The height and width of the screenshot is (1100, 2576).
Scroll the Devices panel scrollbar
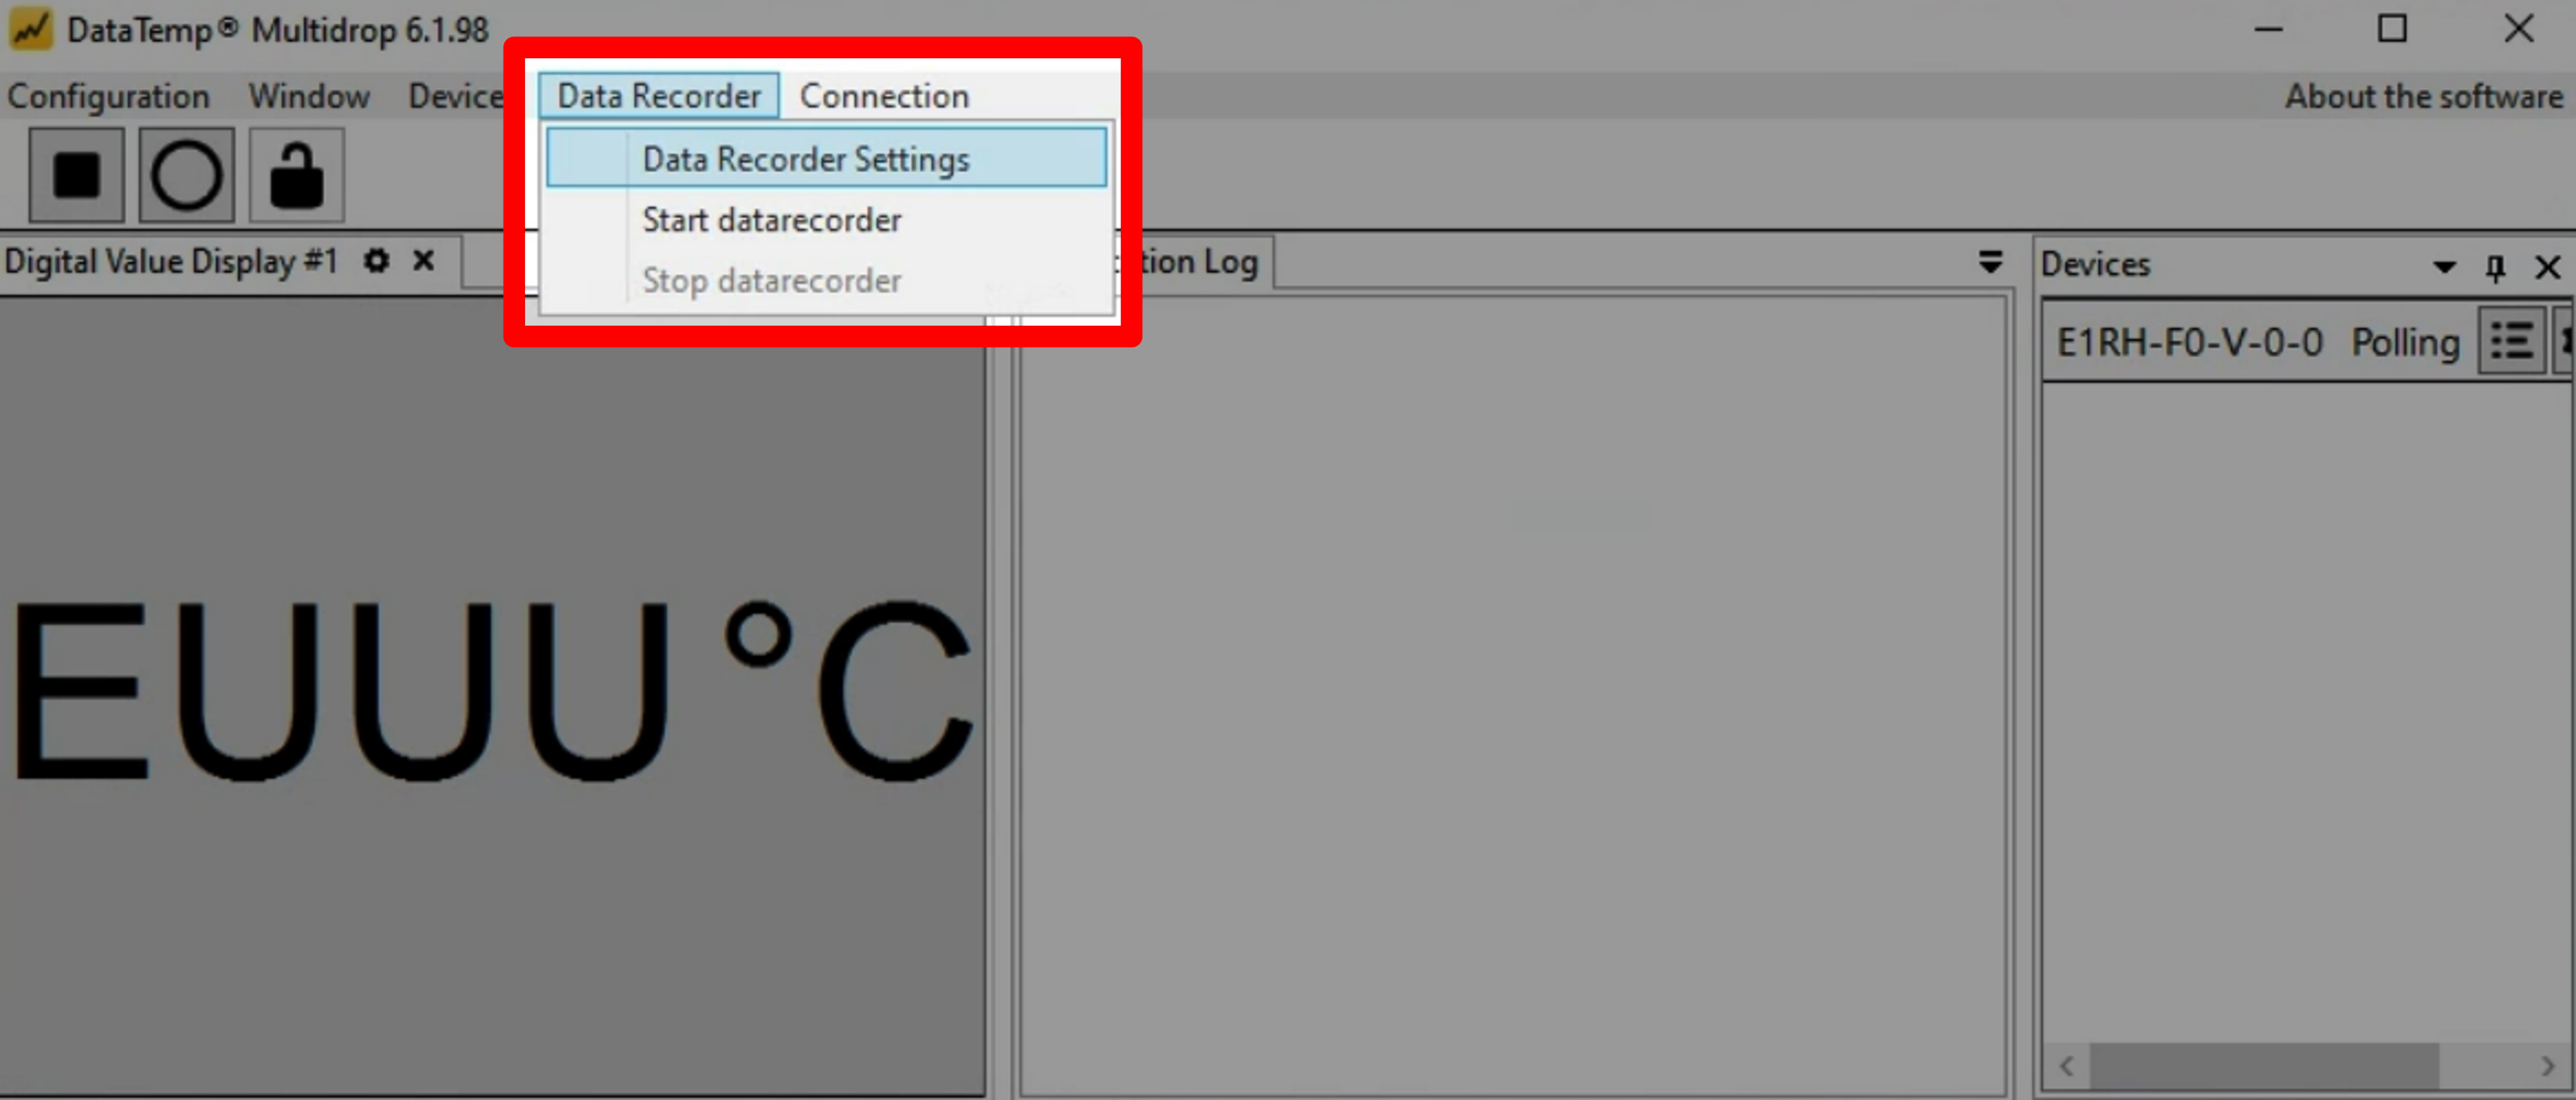(x=2284, y=1075)
